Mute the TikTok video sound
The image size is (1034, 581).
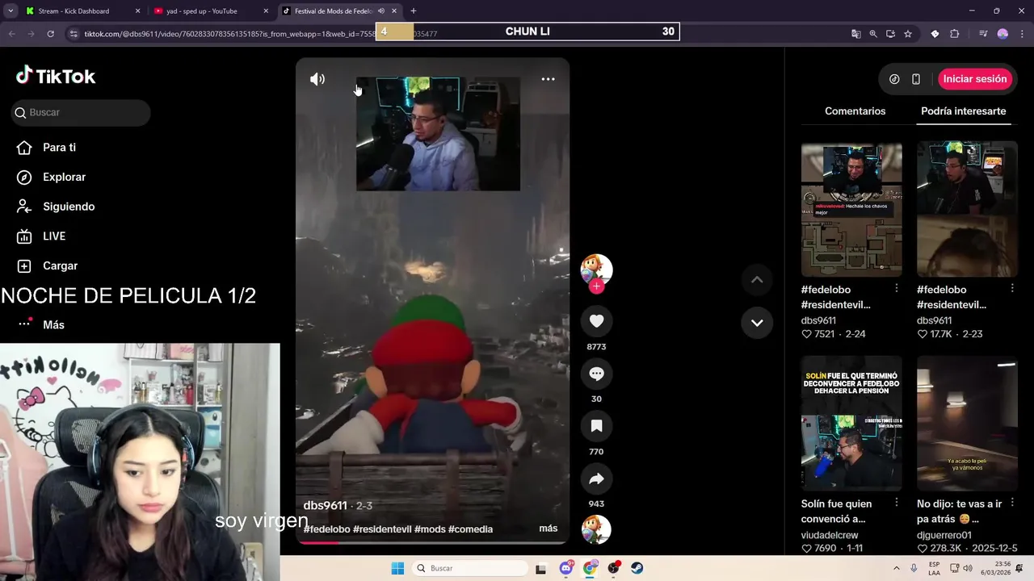pos(317,79)
